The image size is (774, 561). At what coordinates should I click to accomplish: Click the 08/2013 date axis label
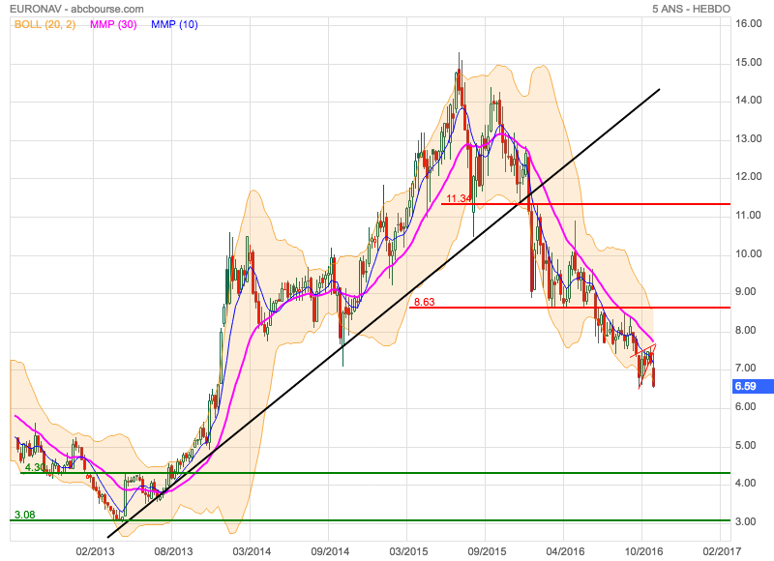click(173, 551)
